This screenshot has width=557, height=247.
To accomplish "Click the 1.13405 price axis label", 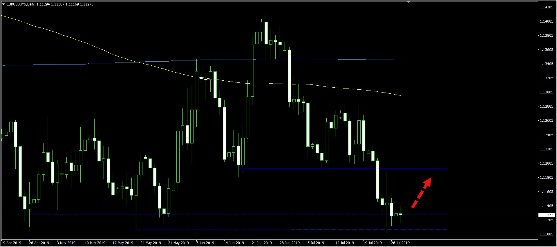I will click(546, 64).
